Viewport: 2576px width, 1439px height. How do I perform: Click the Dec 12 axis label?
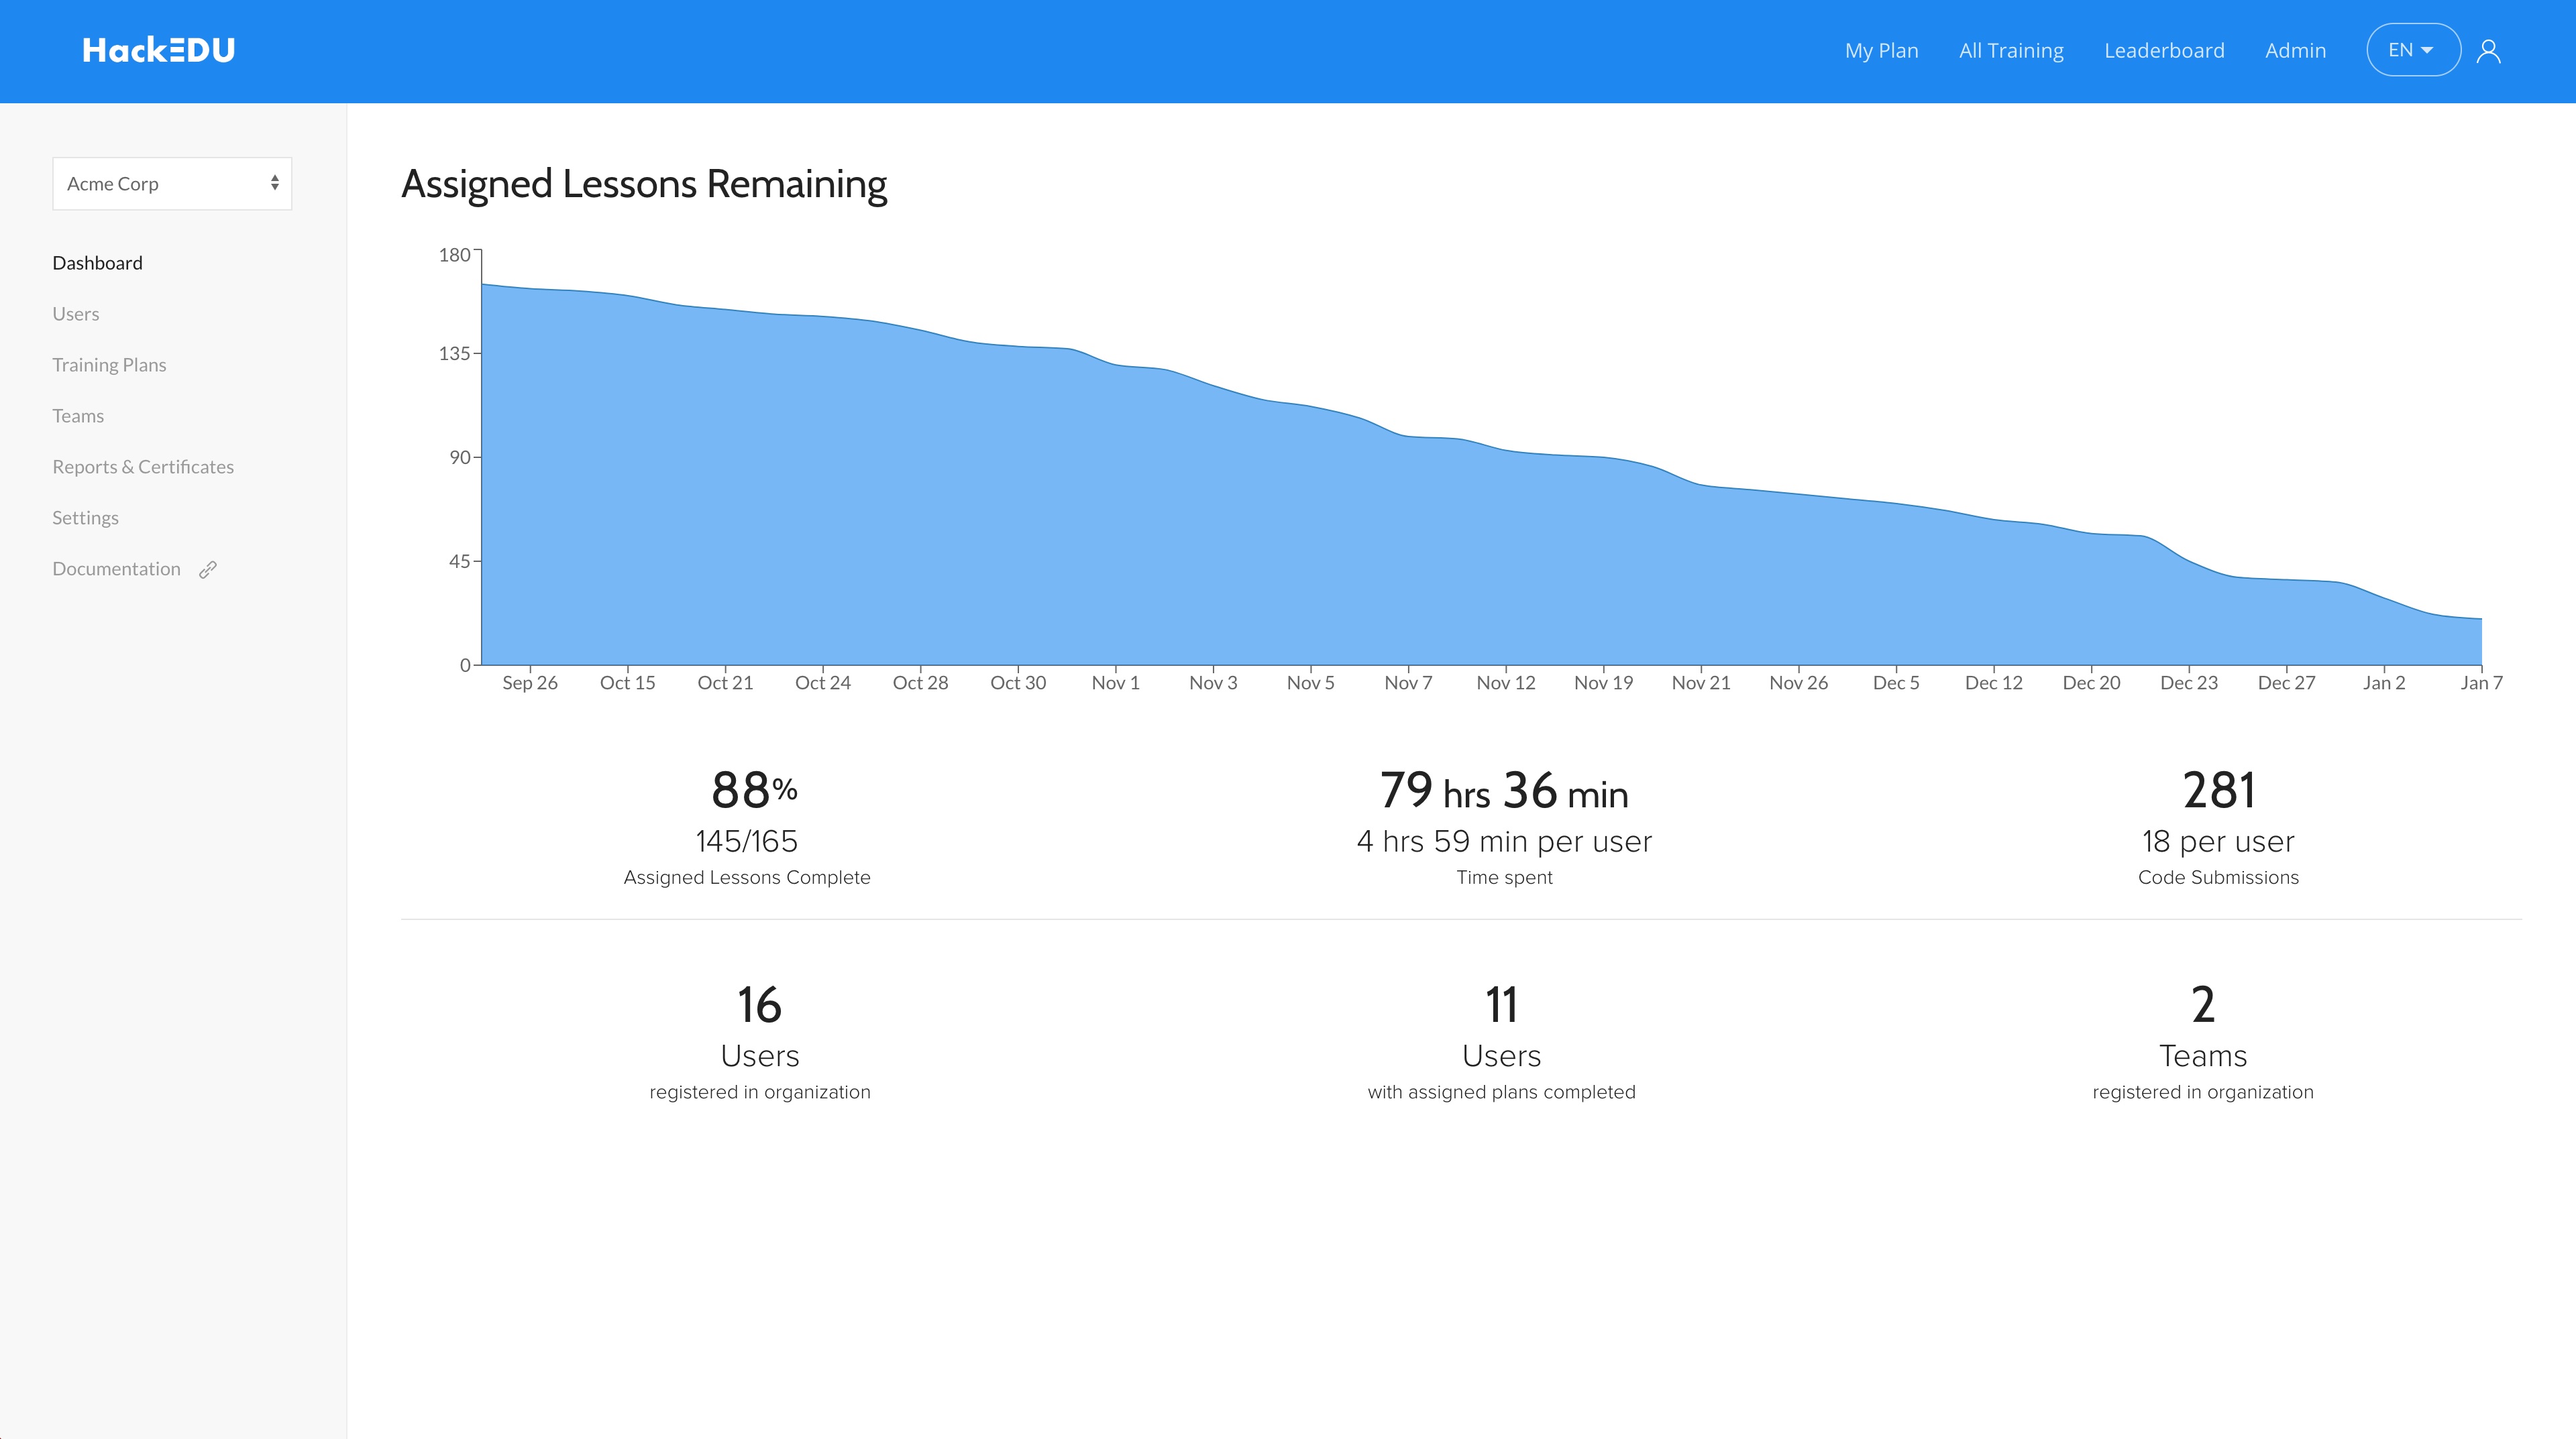[x=1994, y=683]
